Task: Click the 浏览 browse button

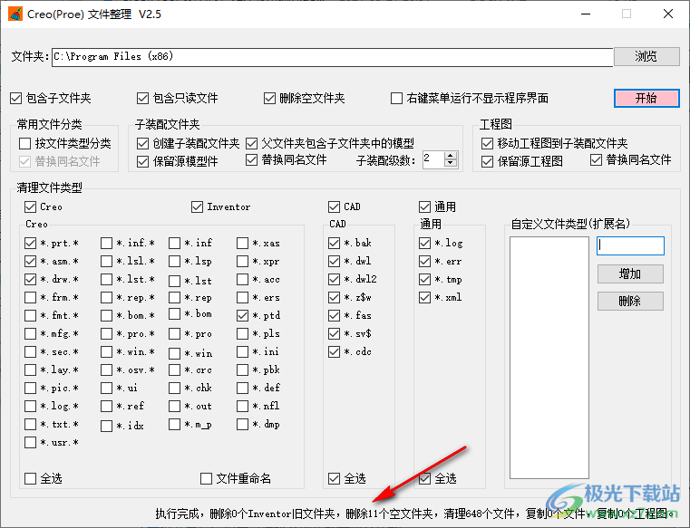Action: click(x=646, y=56)
